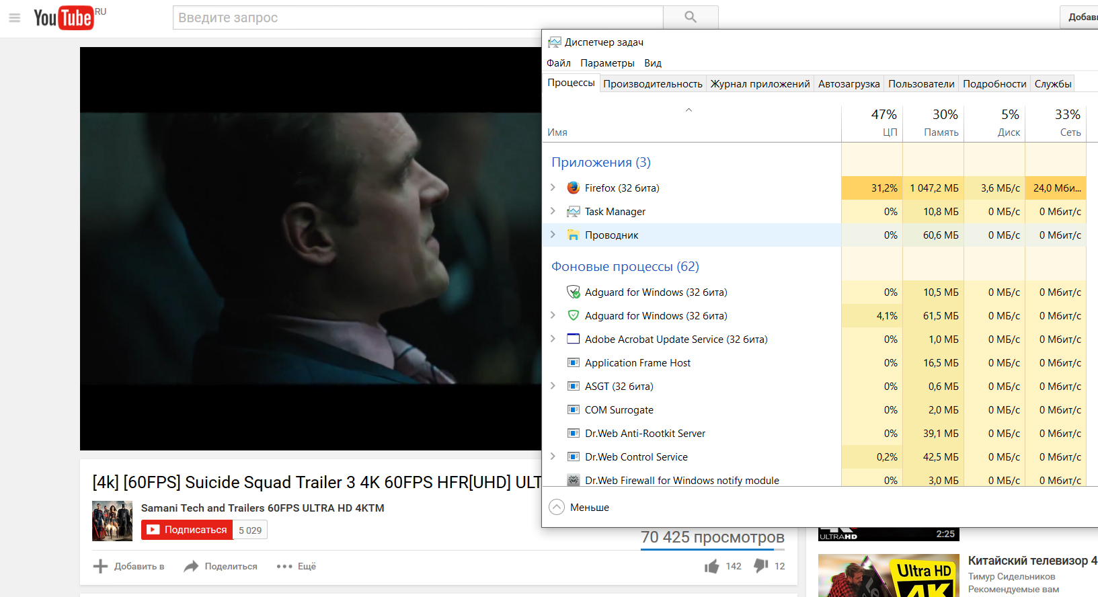
Task: Switch to the Производительность tab
Action: (652, 83)
